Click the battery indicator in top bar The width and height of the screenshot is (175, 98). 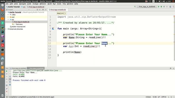click(x=160, y=1)
